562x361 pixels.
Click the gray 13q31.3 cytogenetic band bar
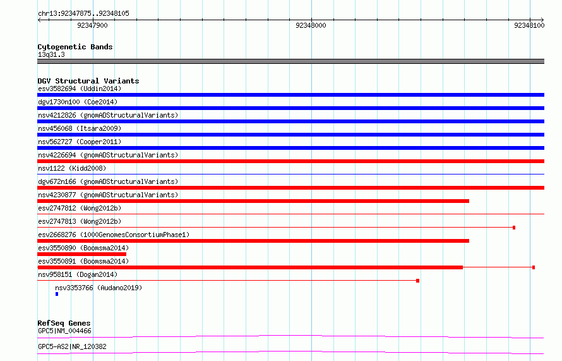(x=290, y=61)
